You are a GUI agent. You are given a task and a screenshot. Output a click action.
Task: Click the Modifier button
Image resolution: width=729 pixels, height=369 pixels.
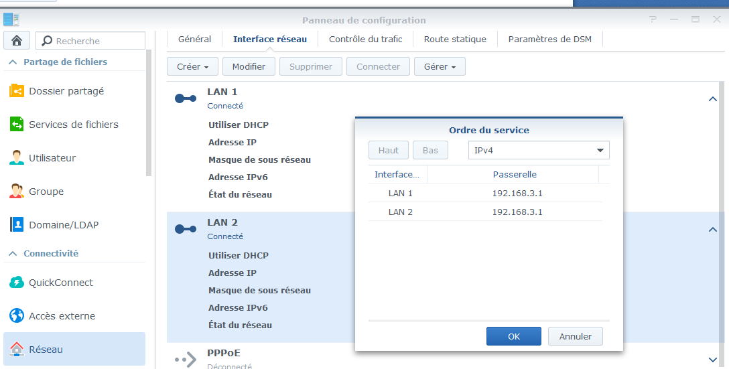pos(249,66)
